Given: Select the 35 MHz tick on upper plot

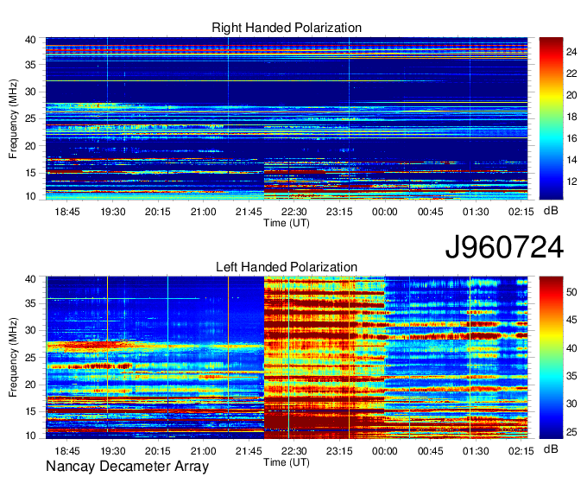Looking at the screenshot, I should coord(30,65).
